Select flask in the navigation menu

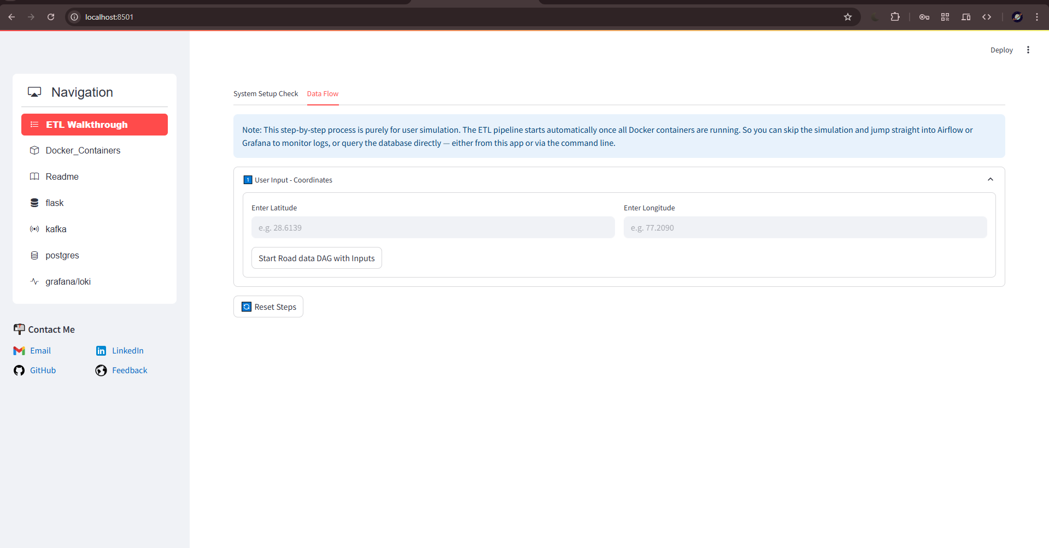click(55, 203)
